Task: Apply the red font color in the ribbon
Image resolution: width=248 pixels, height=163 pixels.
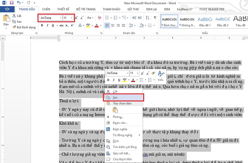Action: (x=96, y=25)
